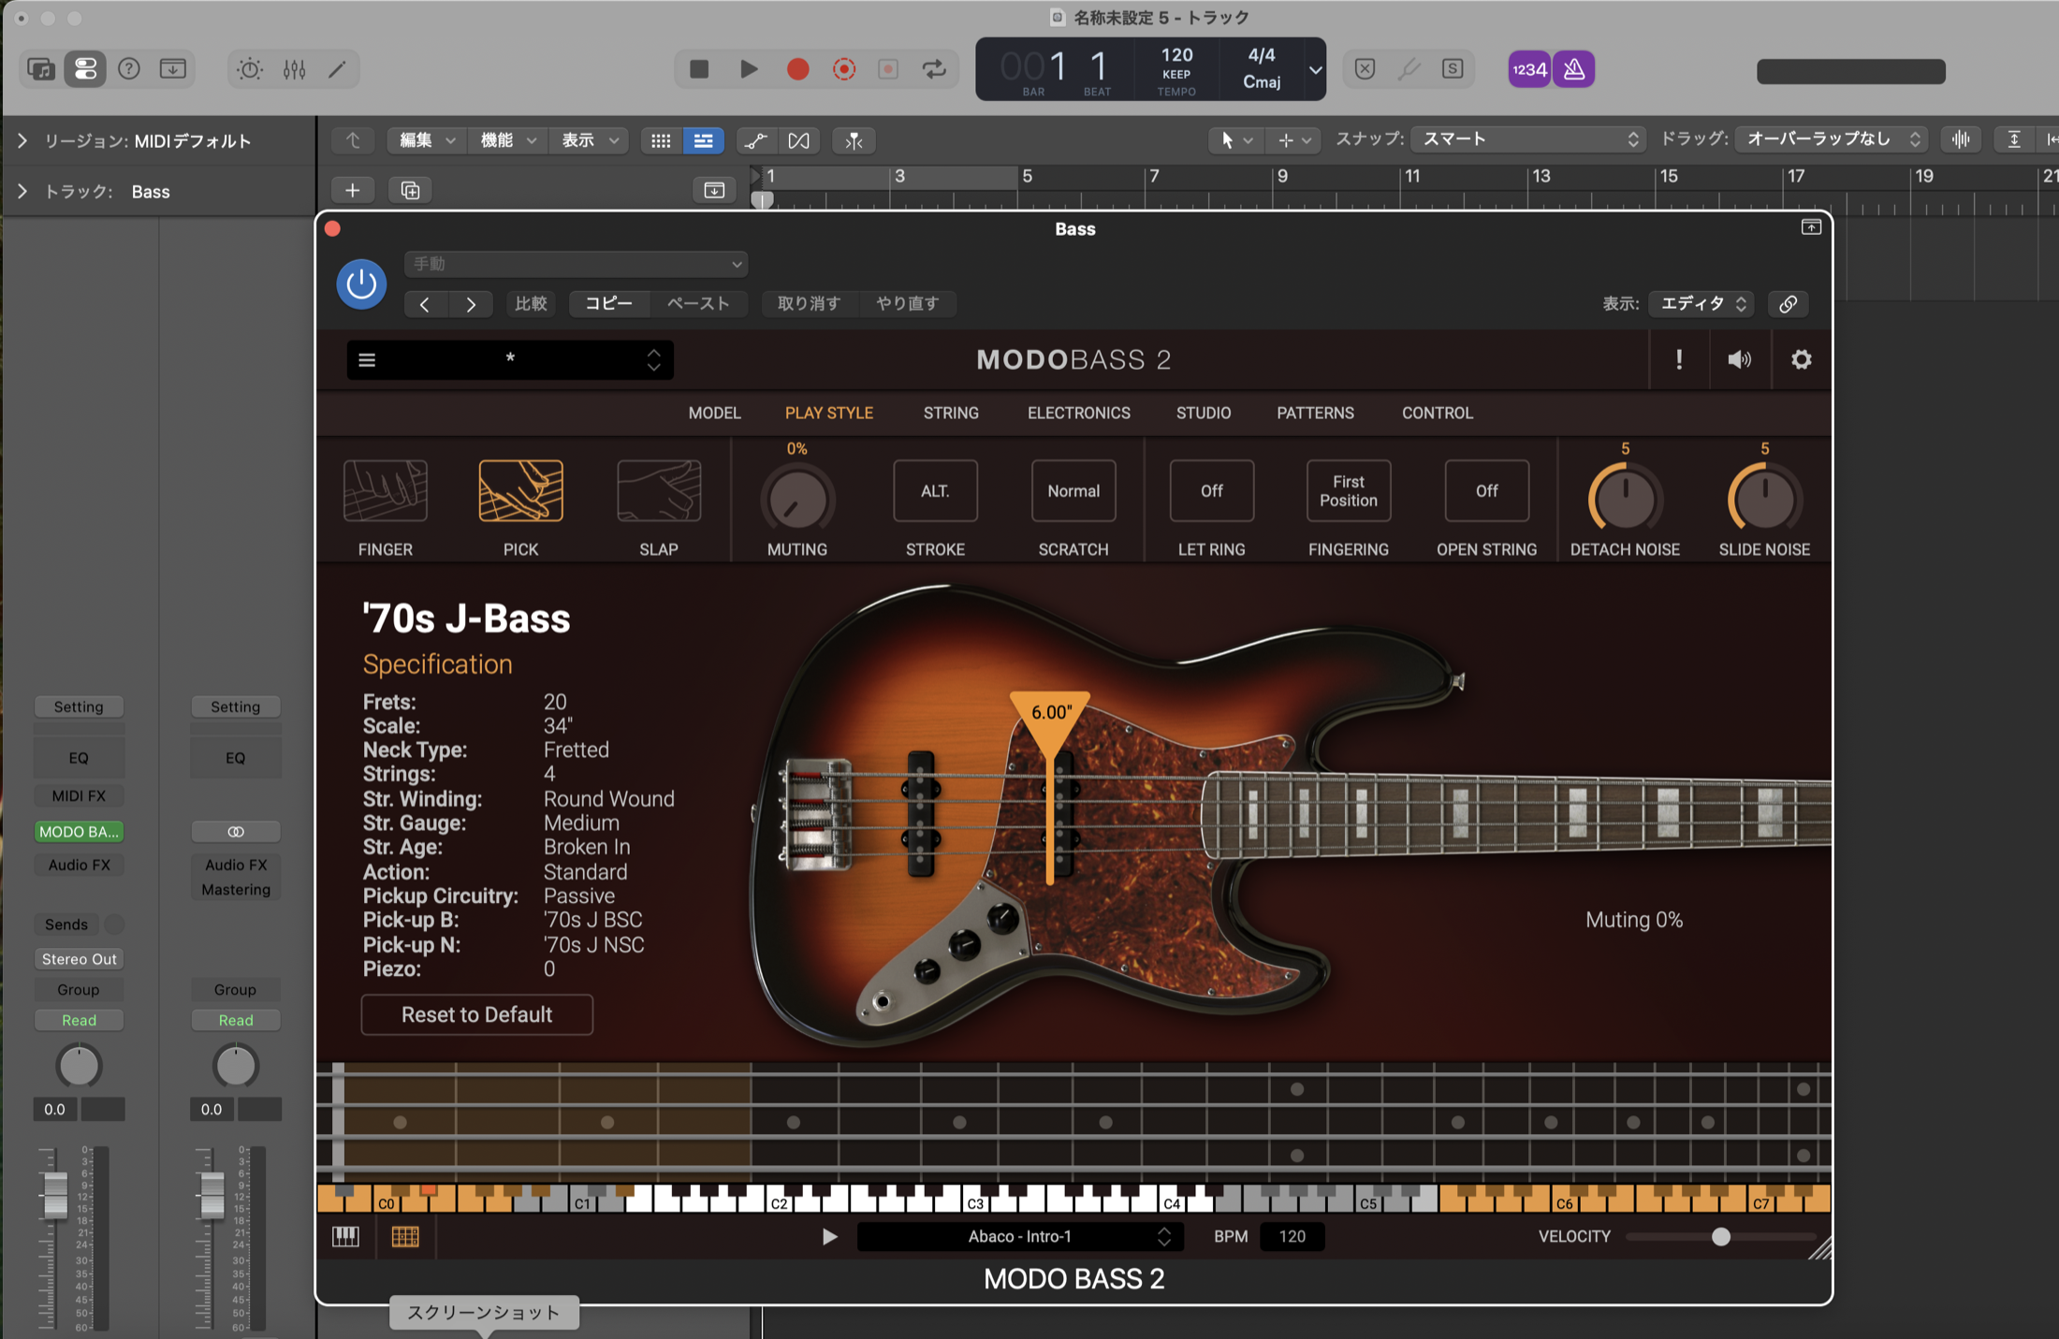Switch to grid view icon
The height and width of the screenshot is (1339, 2059).
point(661,140)
